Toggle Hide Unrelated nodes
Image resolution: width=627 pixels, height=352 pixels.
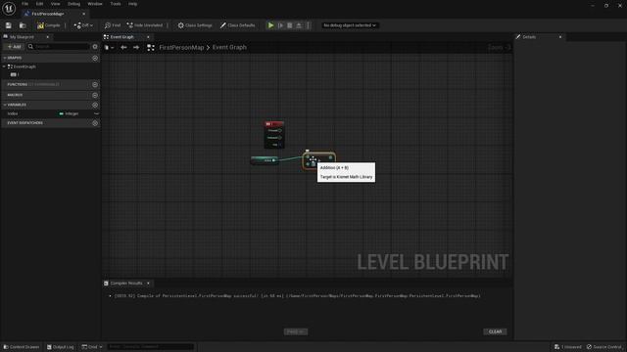point(145,25)
